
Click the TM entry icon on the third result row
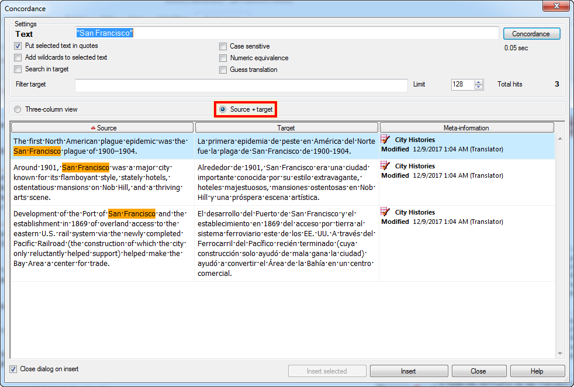[385, 210]
